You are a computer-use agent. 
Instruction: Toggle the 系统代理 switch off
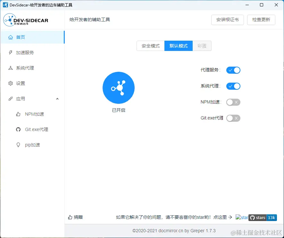pyautogui.click(x=233, y=86)
